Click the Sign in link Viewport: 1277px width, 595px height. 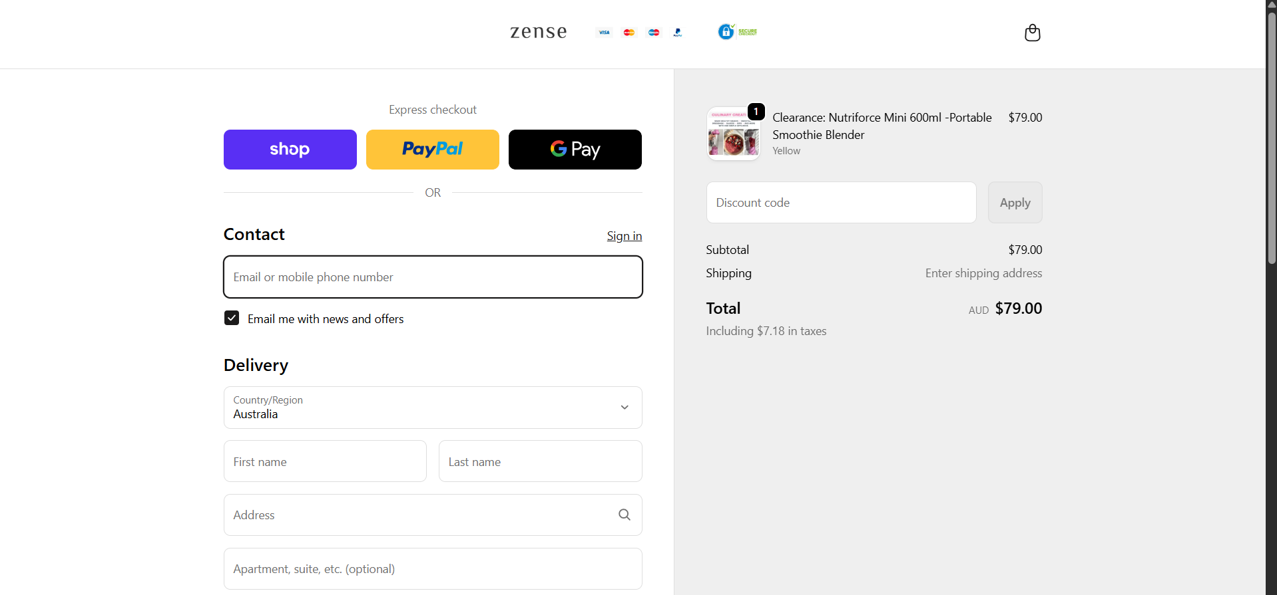625,236
